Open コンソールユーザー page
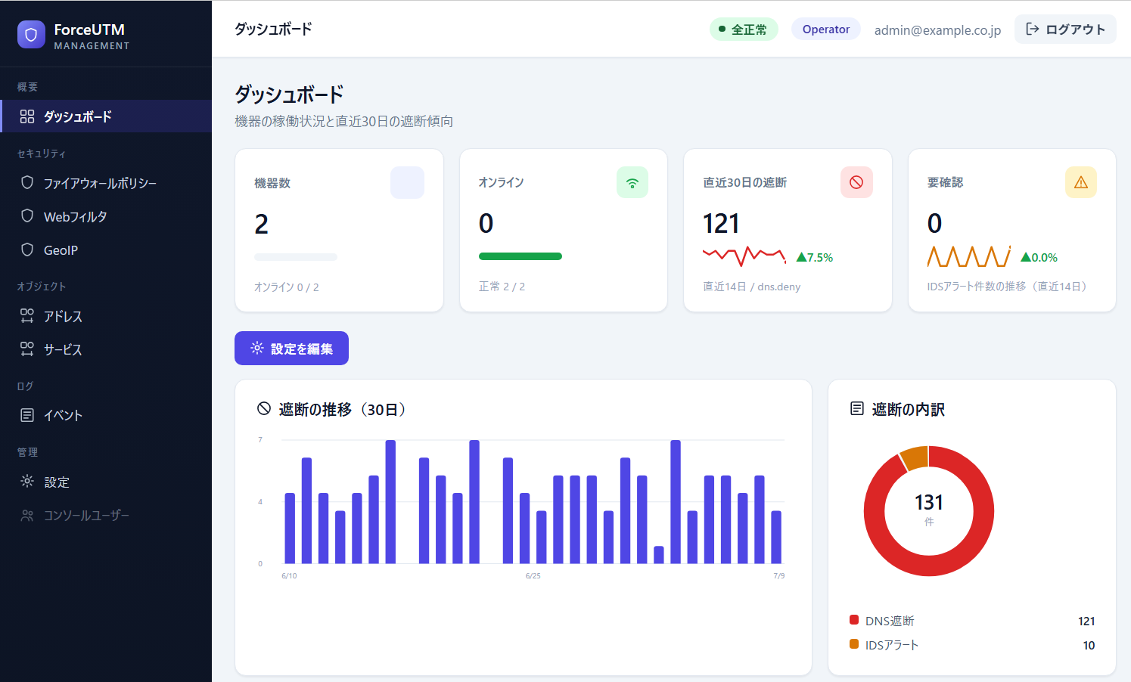 point(106,515)
